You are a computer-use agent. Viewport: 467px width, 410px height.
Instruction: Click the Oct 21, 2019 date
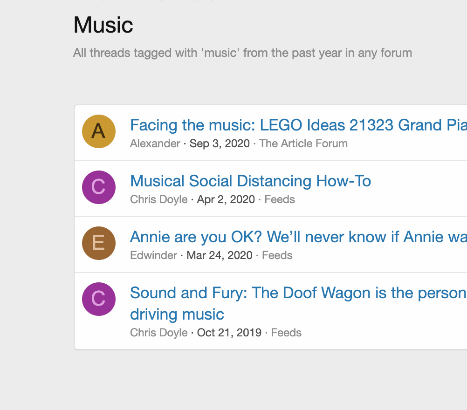click(229, 333)
